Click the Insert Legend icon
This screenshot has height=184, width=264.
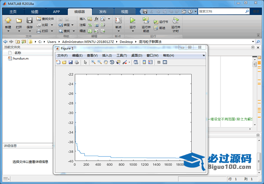pyautogui.click(x=150, y=62)
